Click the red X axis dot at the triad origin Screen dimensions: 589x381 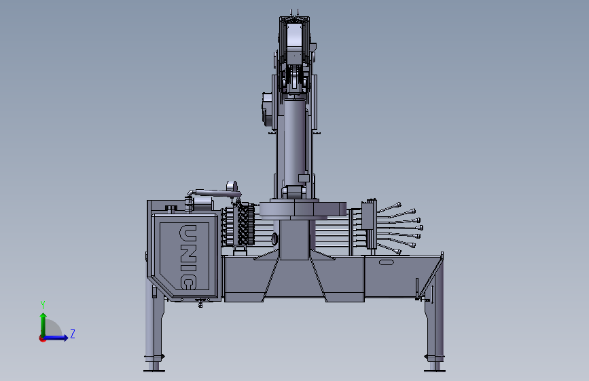tap(42, 338)
